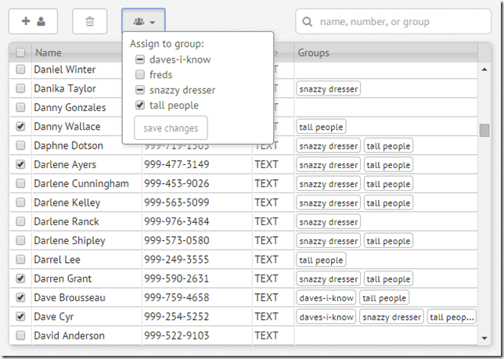Image resolution: width=504 pixels, height=359 pixels.
Task: Select Darlene Cunningham's row checkbox
Action: [x=20, y=183]
